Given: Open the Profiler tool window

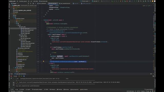Looking at the screenshot, I should point(22,89).
